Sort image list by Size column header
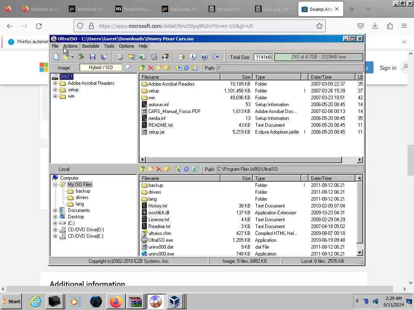The height and width of the screenshot is (310, 414). click(x=236, y=77)
